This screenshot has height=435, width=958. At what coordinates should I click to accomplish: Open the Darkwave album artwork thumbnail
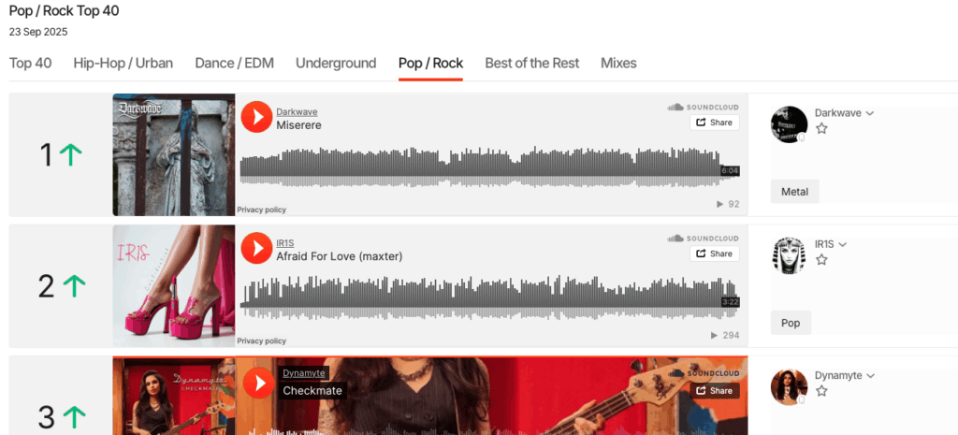[173, 154]
